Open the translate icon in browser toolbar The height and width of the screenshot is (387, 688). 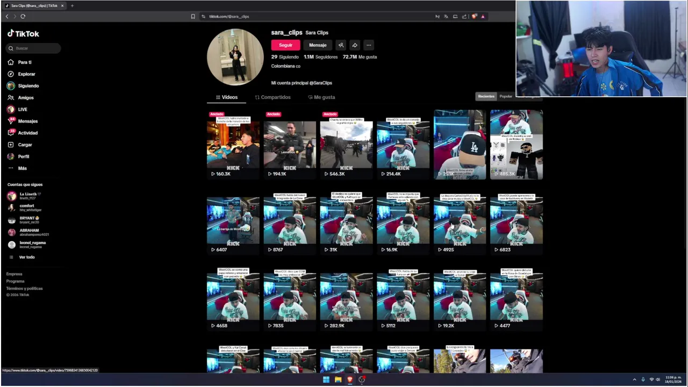click(446, 17)
